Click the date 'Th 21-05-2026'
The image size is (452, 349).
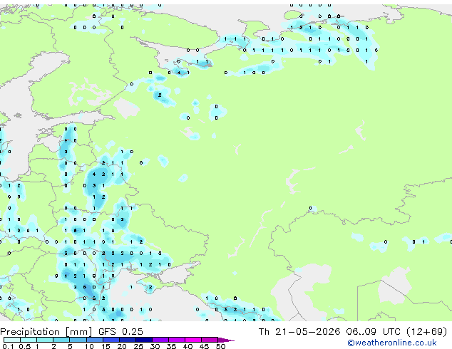(x=299, y=332)
